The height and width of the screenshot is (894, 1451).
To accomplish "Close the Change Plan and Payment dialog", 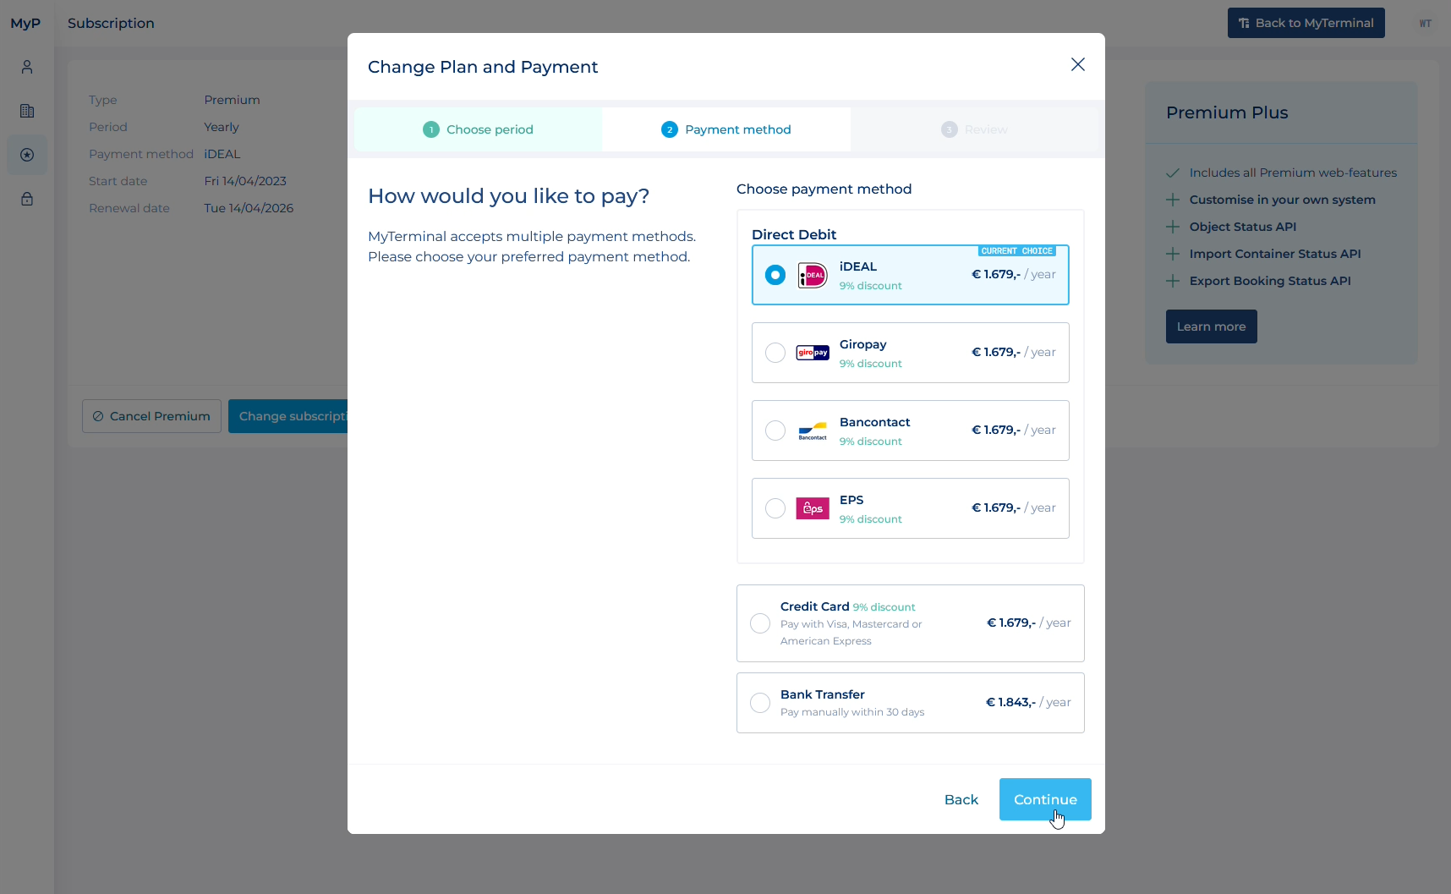I will coord(1077,64).
